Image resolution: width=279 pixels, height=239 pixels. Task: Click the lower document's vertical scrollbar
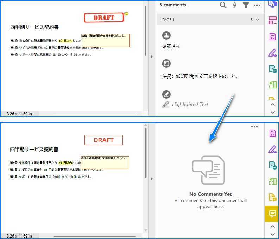[146, 153]
